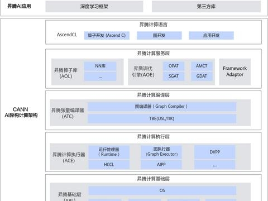
Task: Select the 算子开发 (Ascend C) box
Action: [107, 35]
